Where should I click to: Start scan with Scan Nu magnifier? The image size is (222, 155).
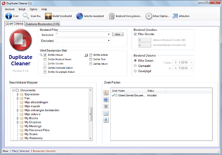(26, 16)
